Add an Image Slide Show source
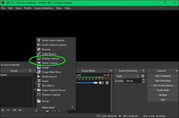179x118 pixels. (56, 72)
